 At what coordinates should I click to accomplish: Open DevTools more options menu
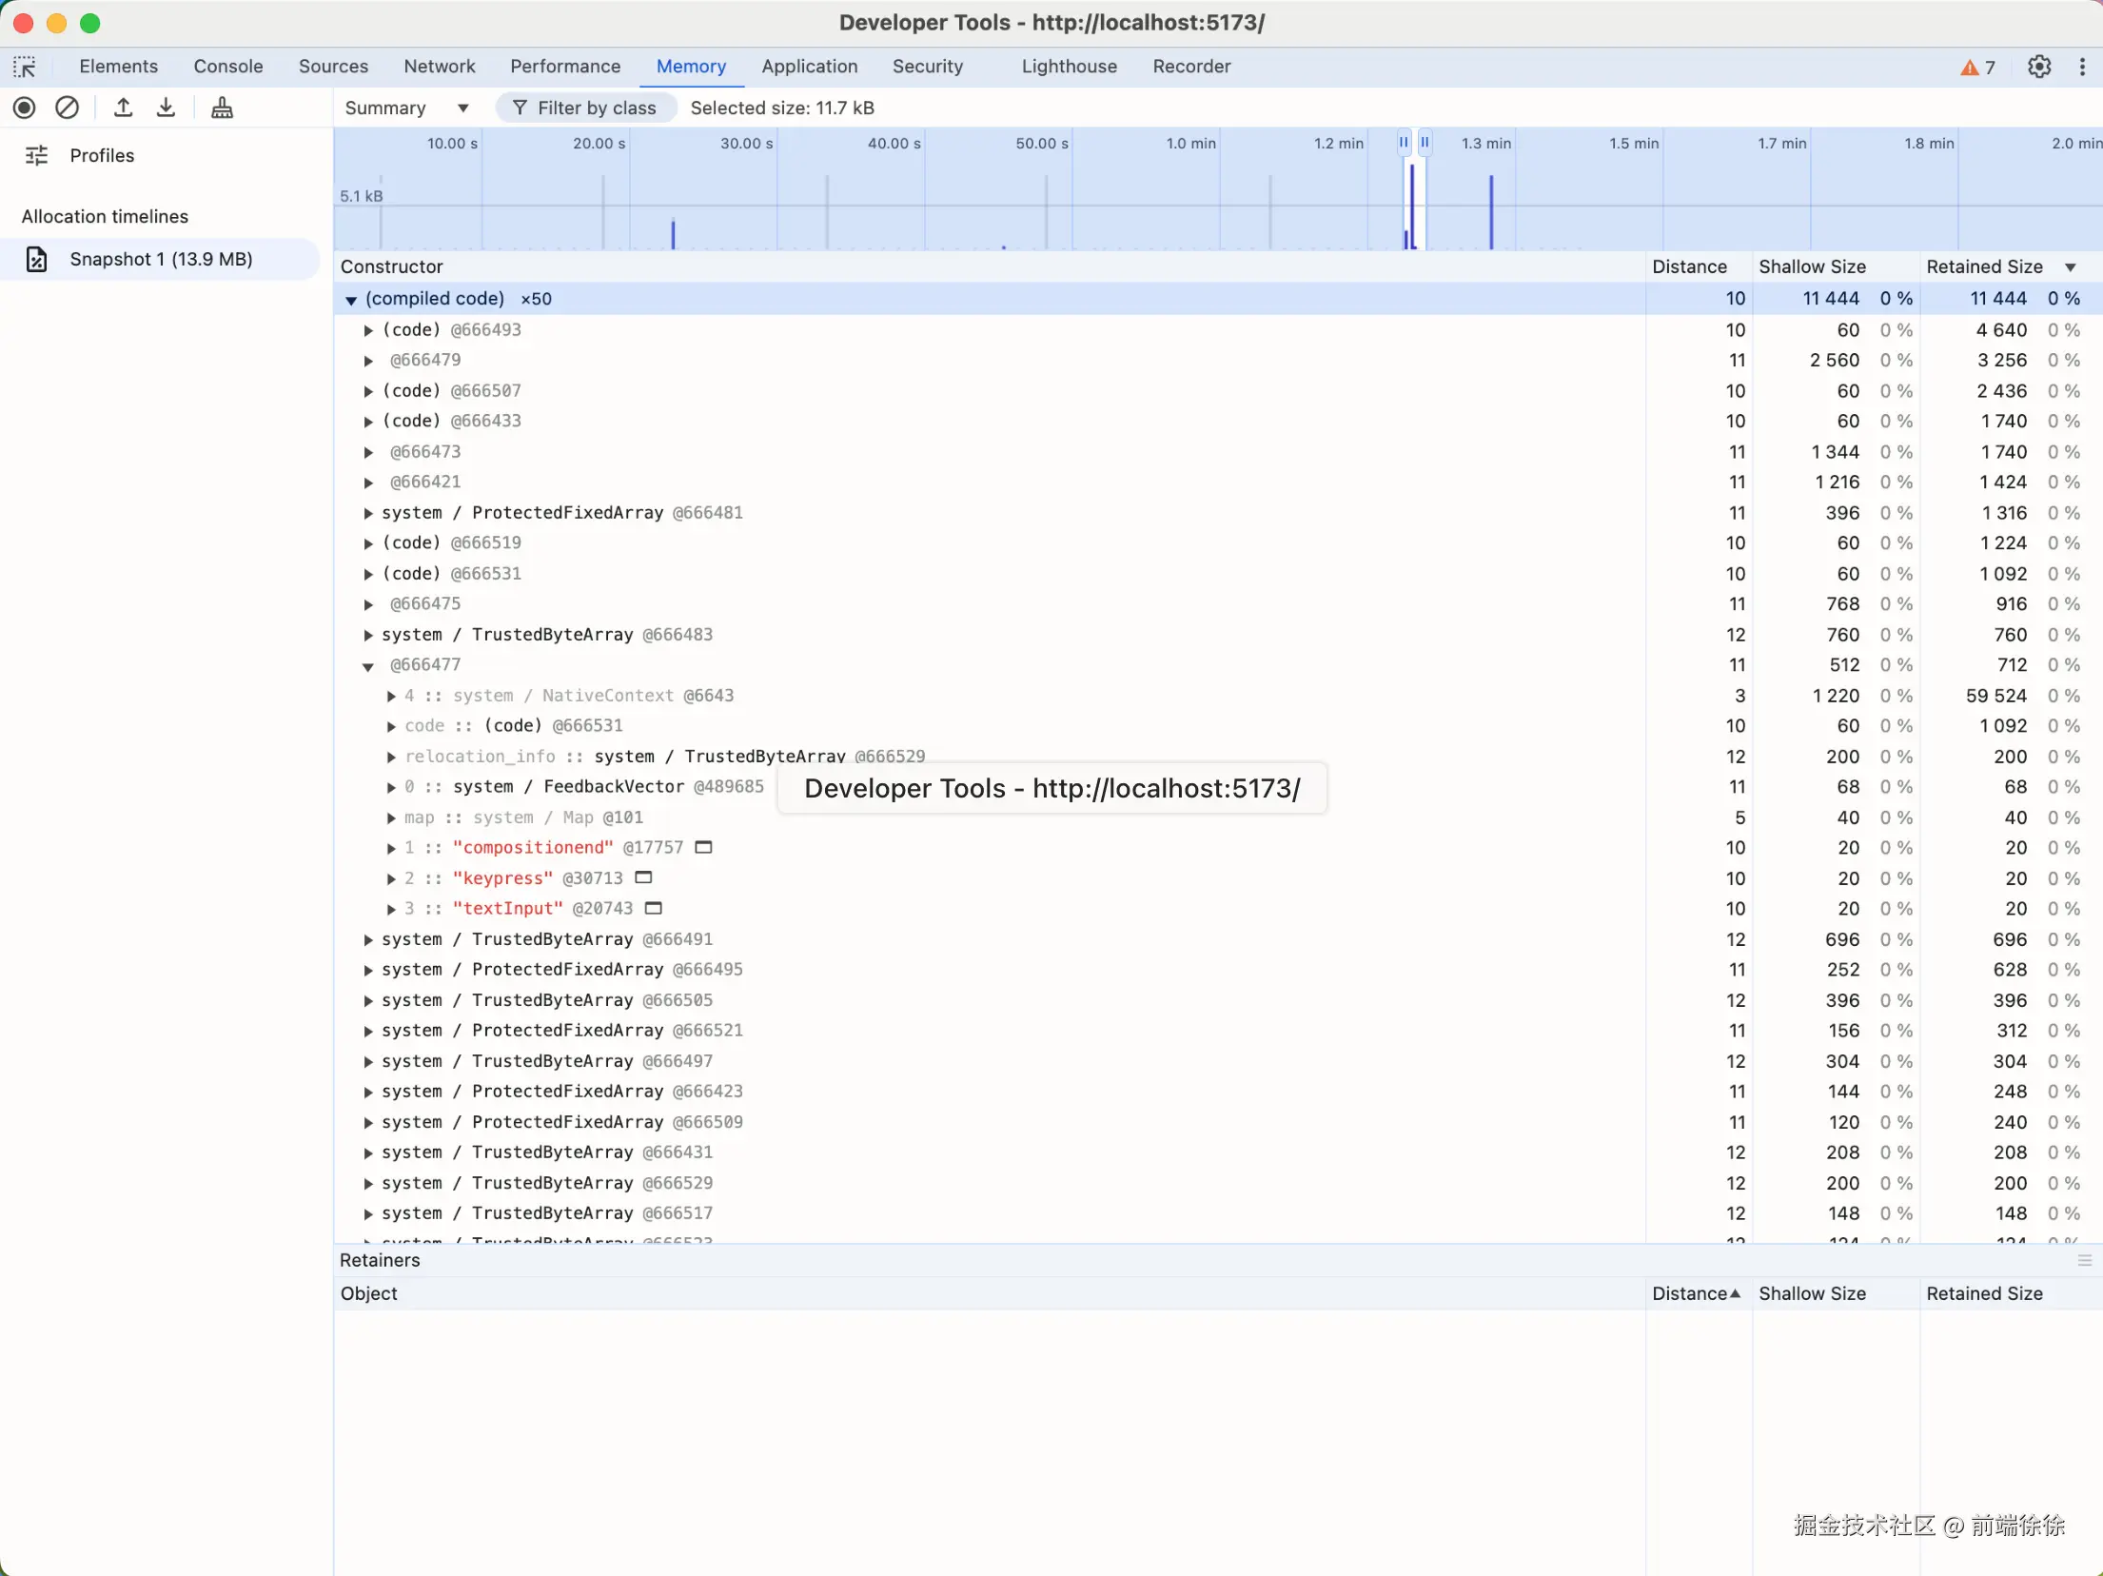2081,67
